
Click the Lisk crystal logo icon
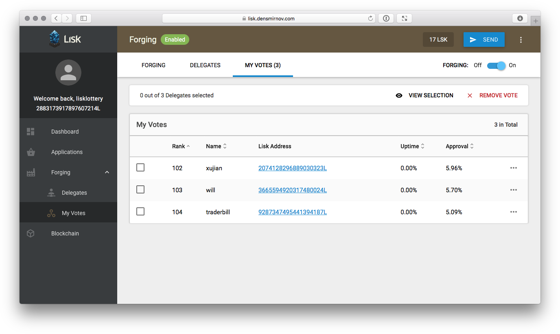(55, 39)
